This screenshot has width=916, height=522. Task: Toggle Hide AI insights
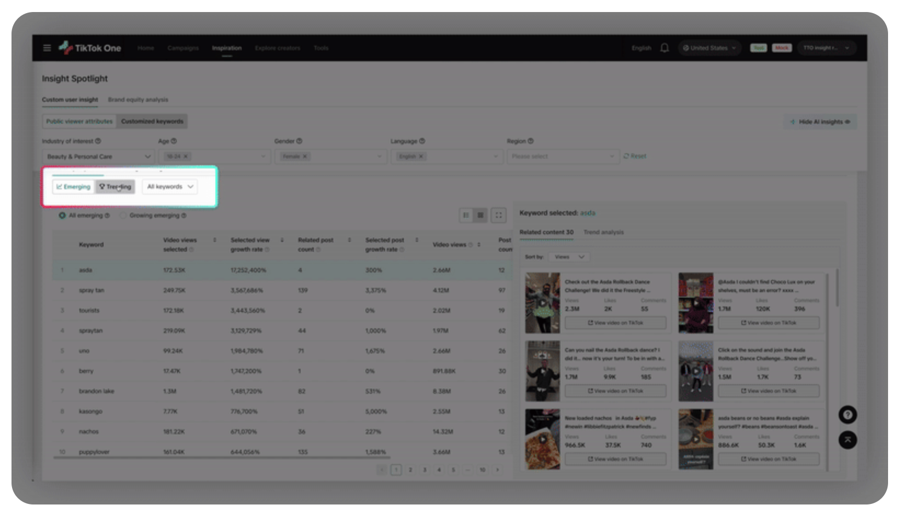[820, 121]
